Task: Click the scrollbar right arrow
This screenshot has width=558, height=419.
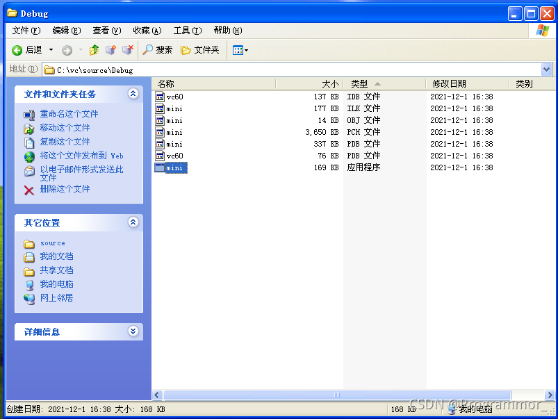Action: pos(550,395)
